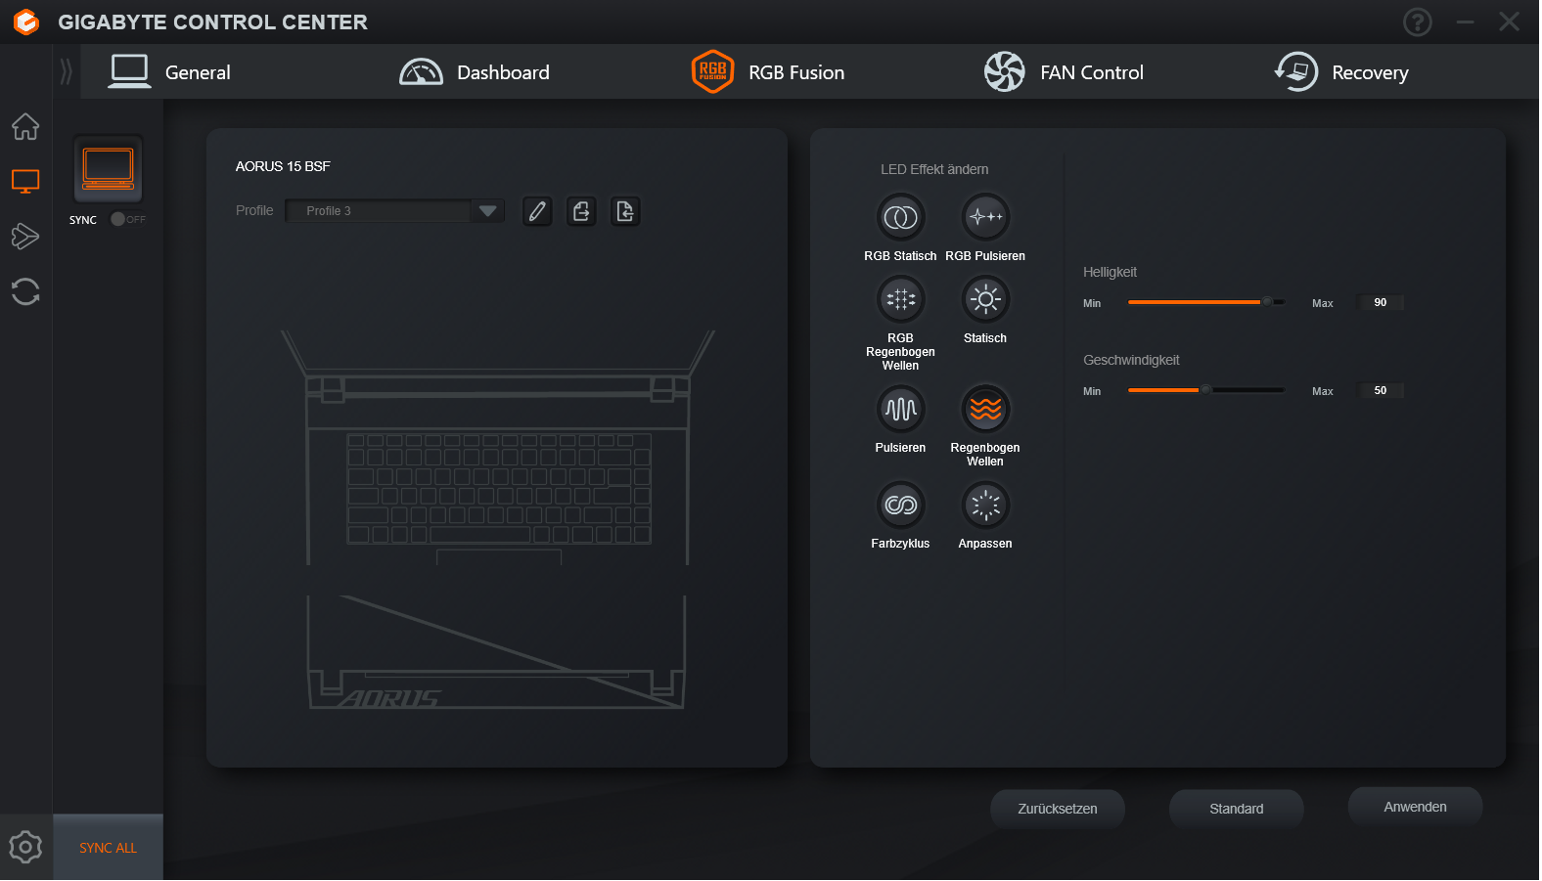Switch to the Recovery tab
1542x881 pixels.
coord(1341,72)
